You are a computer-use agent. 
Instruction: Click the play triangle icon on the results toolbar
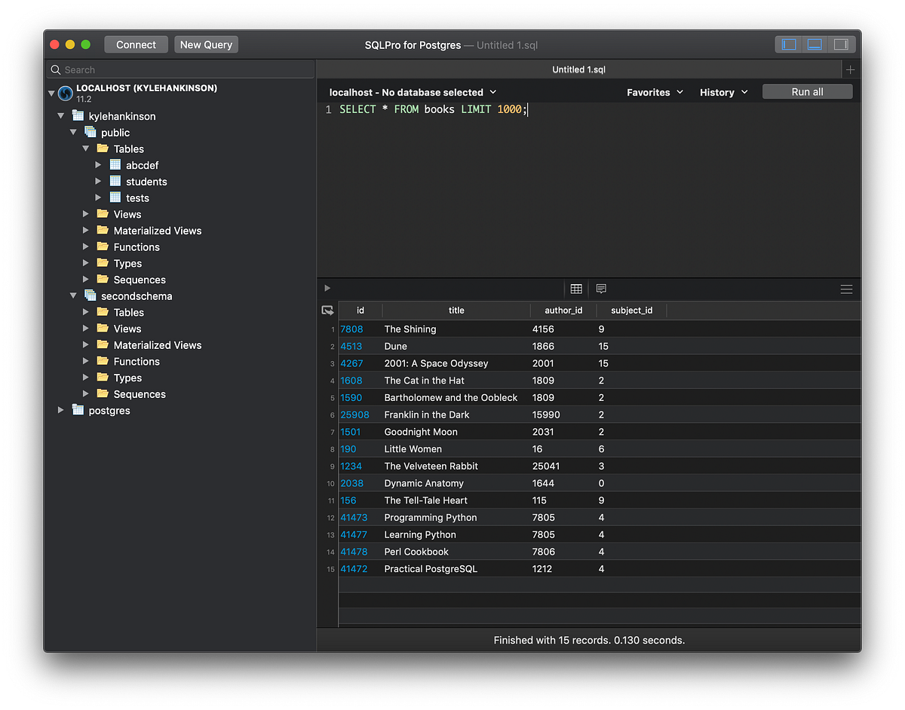[x=327, y=287]
